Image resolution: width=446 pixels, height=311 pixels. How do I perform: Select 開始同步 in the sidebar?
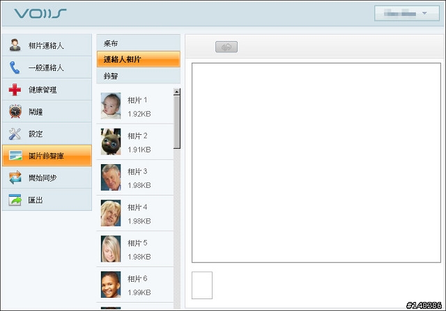(x=47, y=178)
